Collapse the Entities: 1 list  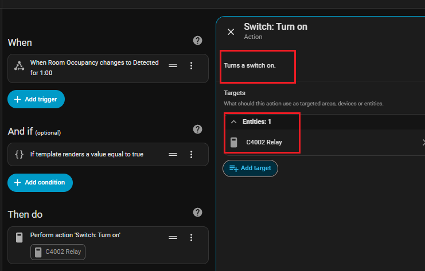pos(233,121)
